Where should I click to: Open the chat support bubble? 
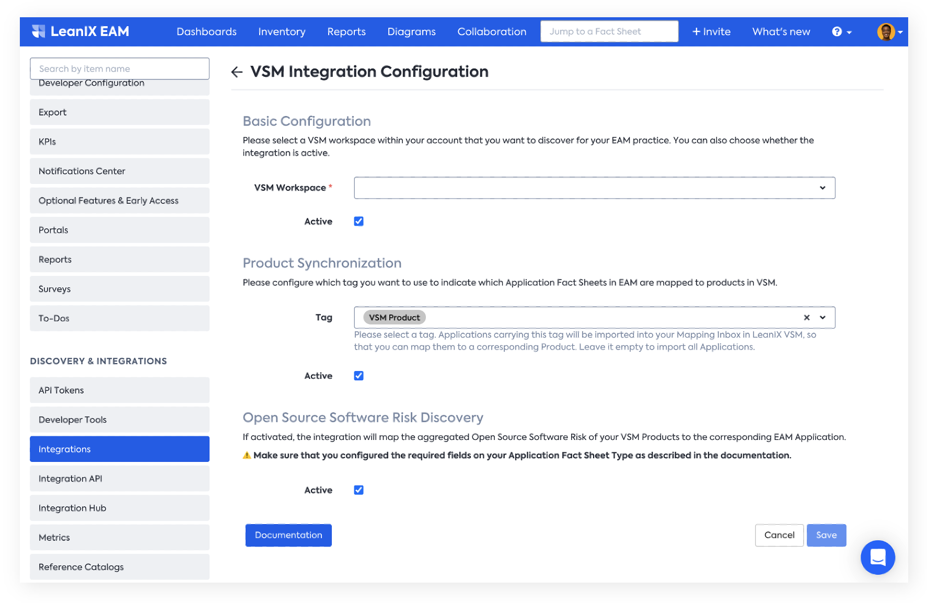[877, 557]
